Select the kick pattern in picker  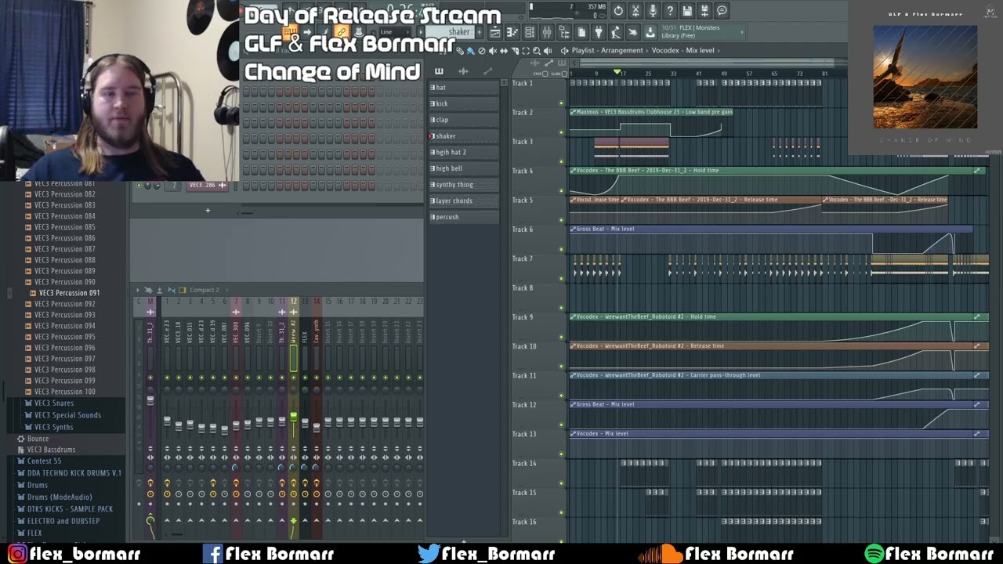[464, 103]
